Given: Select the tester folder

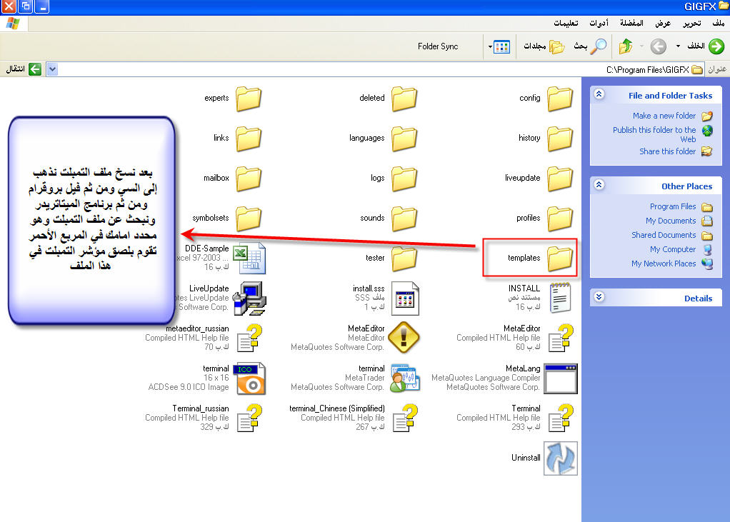Looking at the screenshot, I should click(x=404, y=259).
